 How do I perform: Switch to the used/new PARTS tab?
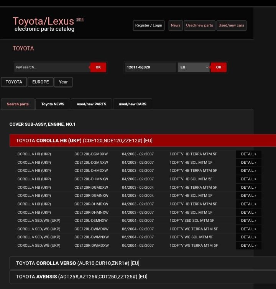point(92,104)
